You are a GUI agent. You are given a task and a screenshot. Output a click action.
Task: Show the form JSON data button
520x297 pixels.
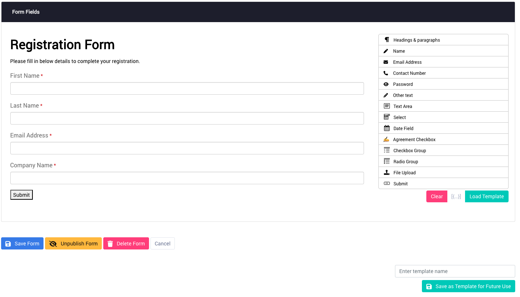coord(456,196)
